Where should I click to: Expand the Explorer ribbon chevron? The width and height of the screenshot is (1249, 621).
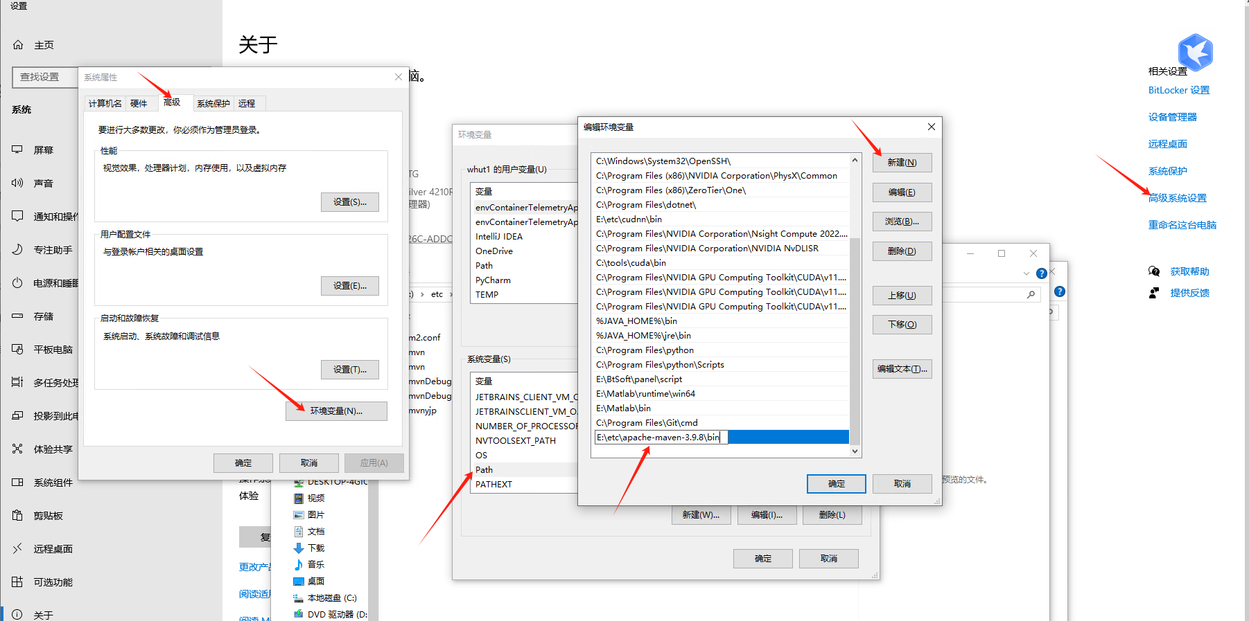[1027, 273]
